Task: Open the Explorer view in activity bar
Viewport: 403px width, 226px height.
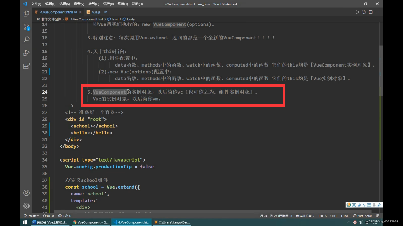Action: click(26, 14)
